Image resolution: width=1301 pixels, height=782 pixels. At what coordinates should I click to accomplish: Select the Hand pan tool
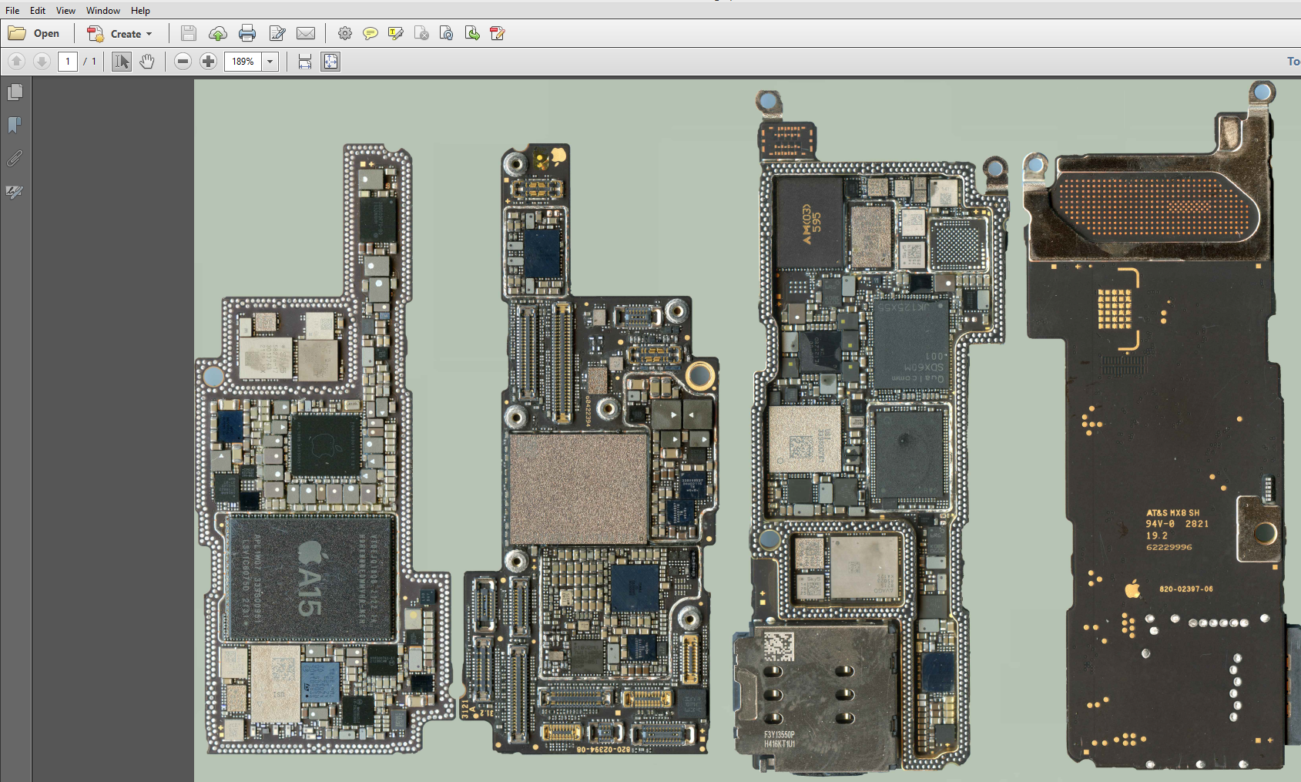147,62
